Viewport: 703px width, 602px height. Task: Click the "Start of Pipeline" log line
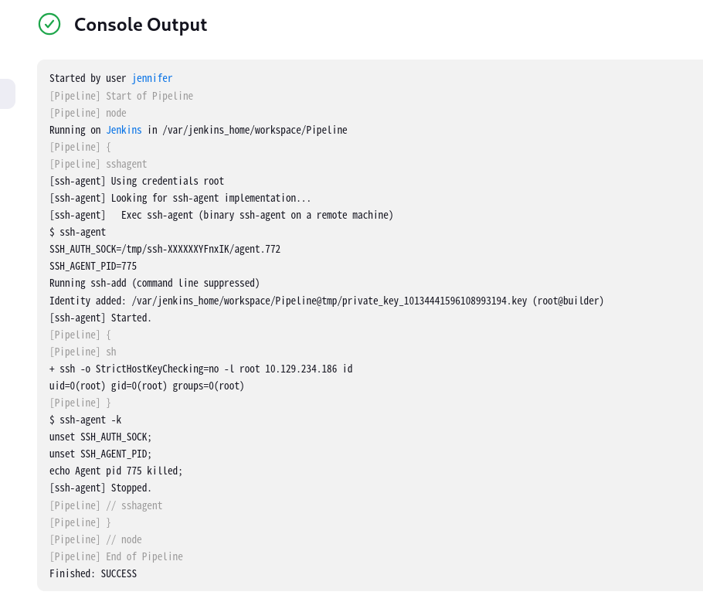[121, 96]
